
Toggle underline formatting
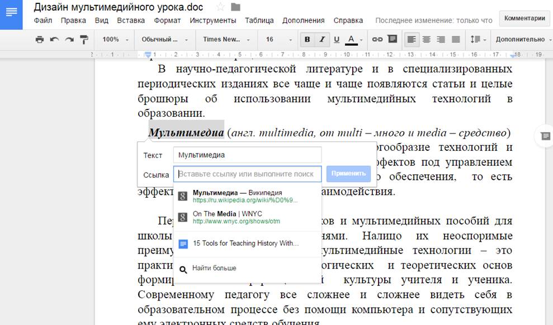pos(336,40)
